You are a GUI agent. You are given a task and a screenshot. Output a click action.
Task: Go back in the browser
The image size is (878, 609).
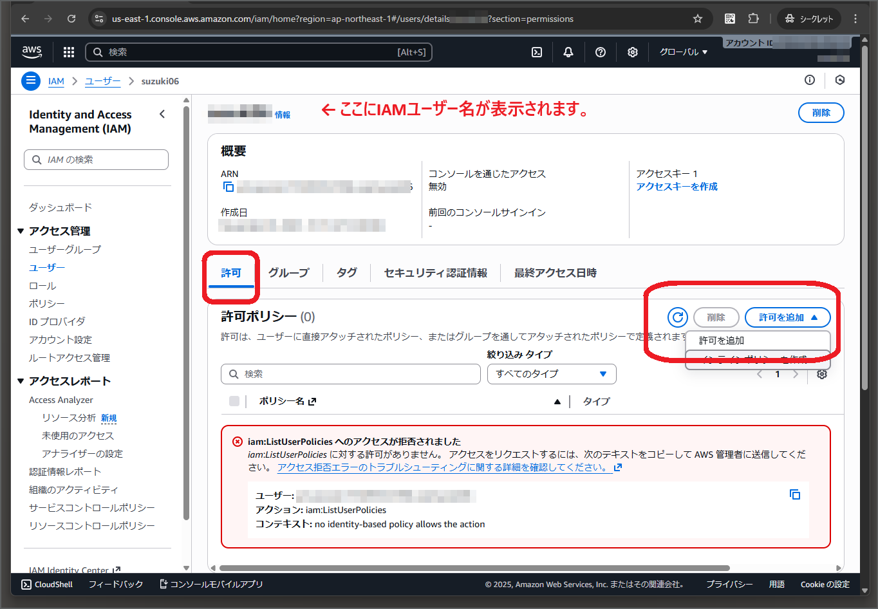point(25,19)
